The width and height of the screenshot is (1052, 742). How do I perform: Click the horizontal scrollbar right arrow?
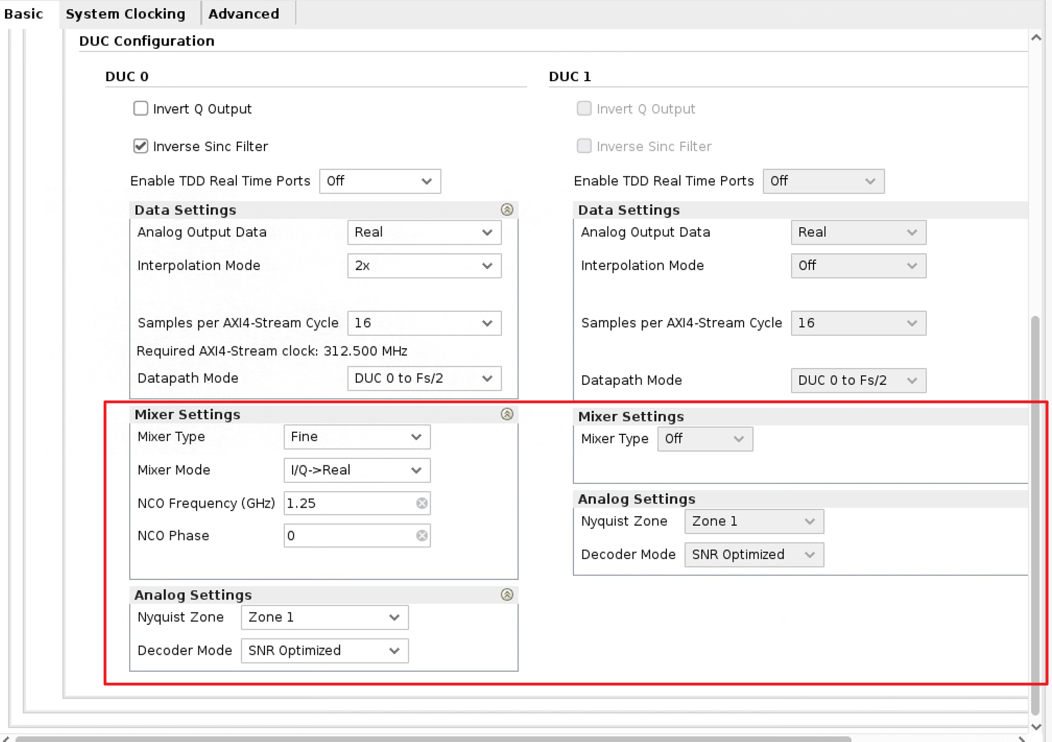point(1022,739)
